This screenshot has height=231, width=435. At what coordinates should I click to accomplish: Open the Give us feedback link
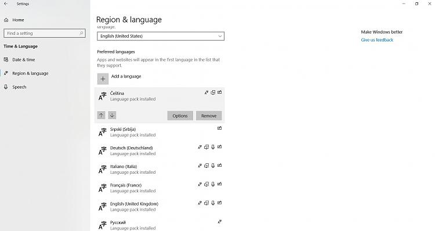[377, 40]
